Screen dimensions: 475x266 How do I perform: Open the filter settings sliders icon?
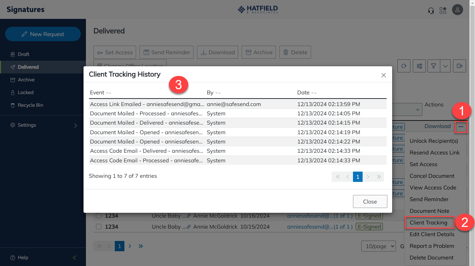pyautogui.click(x=419, y=66)
